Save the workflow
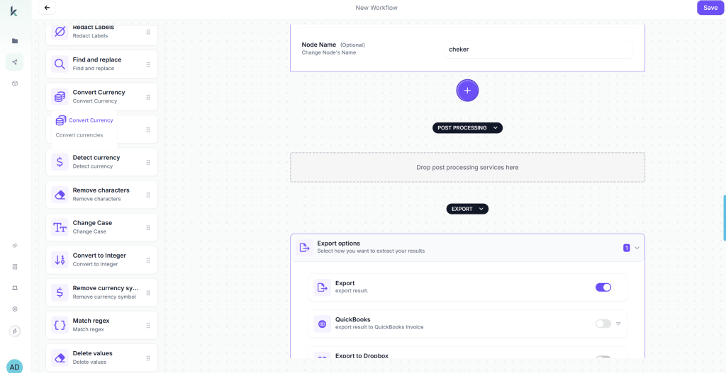726x373 pixels. pos(710,8)
